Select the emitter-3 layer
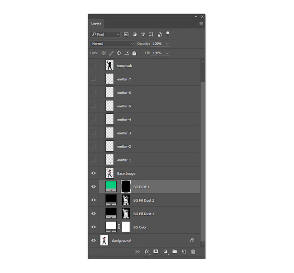The image size is (294, 273). 149,133
